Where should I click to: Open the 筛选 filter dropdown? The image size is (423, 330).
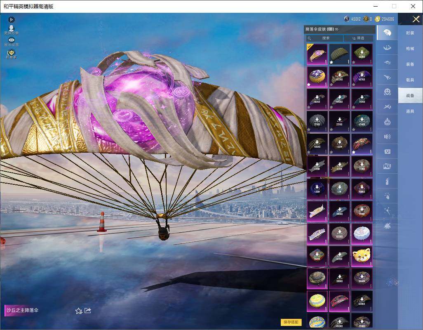[359, 38]
